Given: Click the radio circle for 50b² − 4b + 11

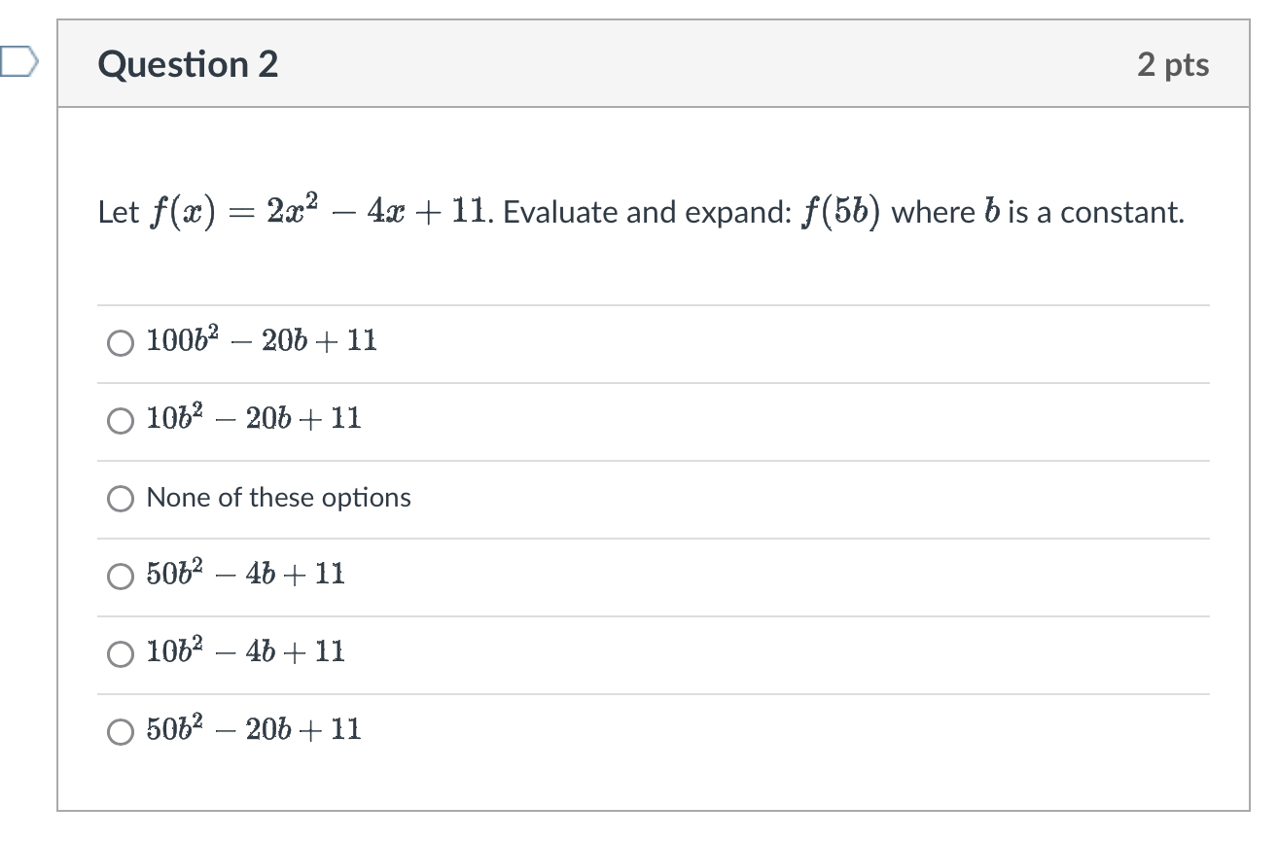Looking at the screenshot, I should [121, 576].
